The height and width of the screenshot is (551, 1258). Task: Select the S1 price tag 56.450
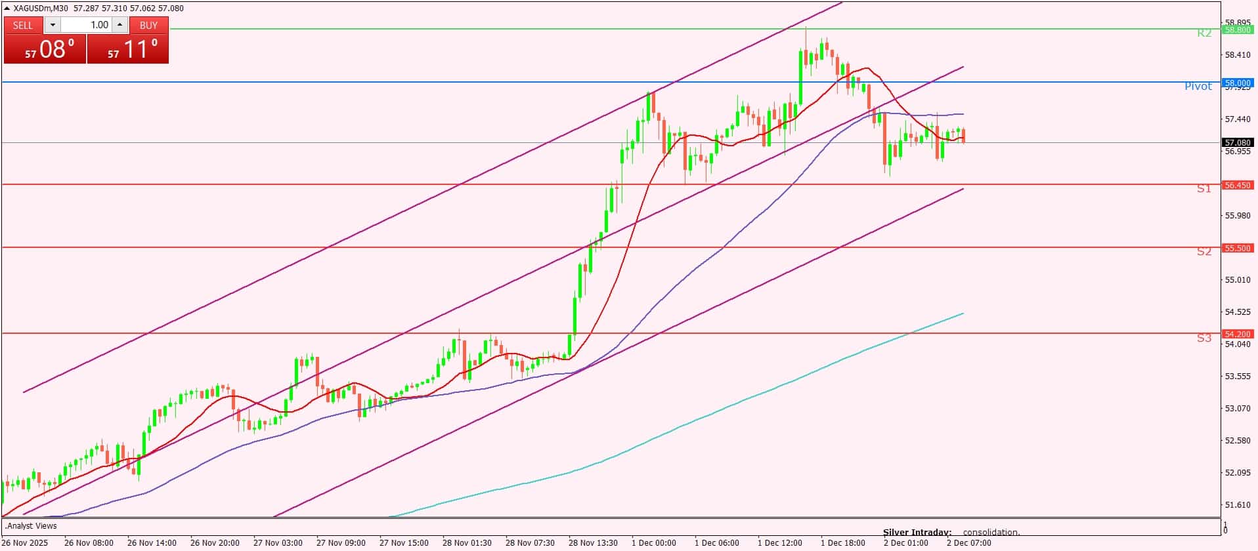point(1237,185)
